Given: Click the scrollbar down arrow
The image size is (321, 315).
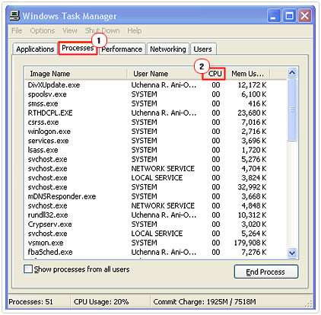Looking at the screenshot, I should click(x=292, y=253).
